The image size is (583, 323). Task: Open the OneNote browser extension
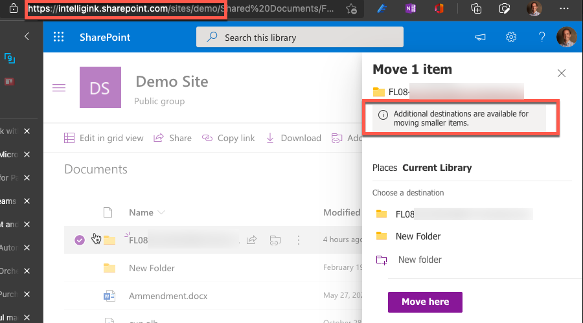[x=411, y=8]
